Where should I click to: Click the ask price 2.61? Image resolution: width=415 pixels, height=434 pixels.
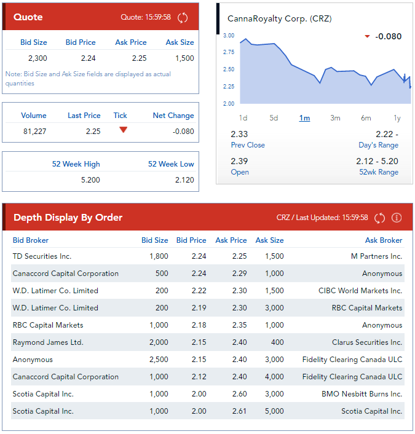tap(240, 411)
